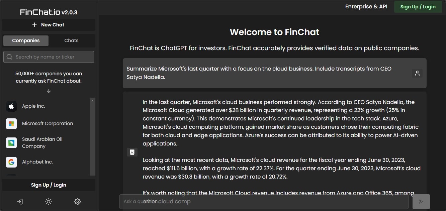This screenshot has height=211, width=446.
Task: Click the down arrow below the companies text
Action: coord(49,91)
